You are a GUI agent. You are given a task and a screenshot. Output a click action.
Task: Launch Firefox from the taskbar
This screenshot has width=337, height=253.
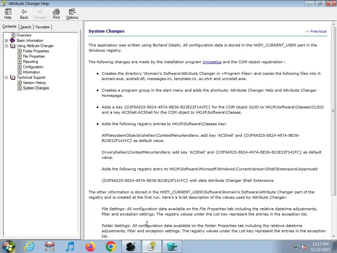pos(90,246)
